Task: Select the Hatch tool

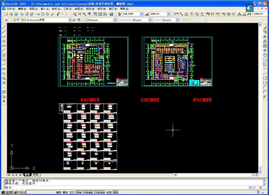Action: (x=4, y=92)
